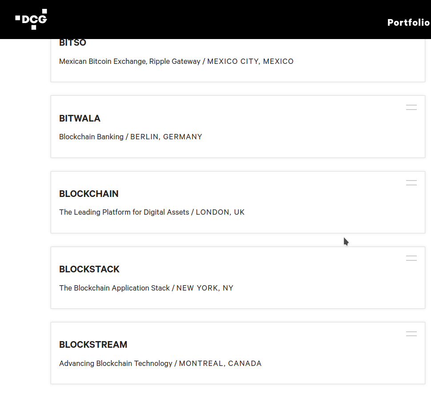This screenshot has height=393, width=431.
Task: Select the Blockchain Banking Berlin description
Action: (131, 137)
